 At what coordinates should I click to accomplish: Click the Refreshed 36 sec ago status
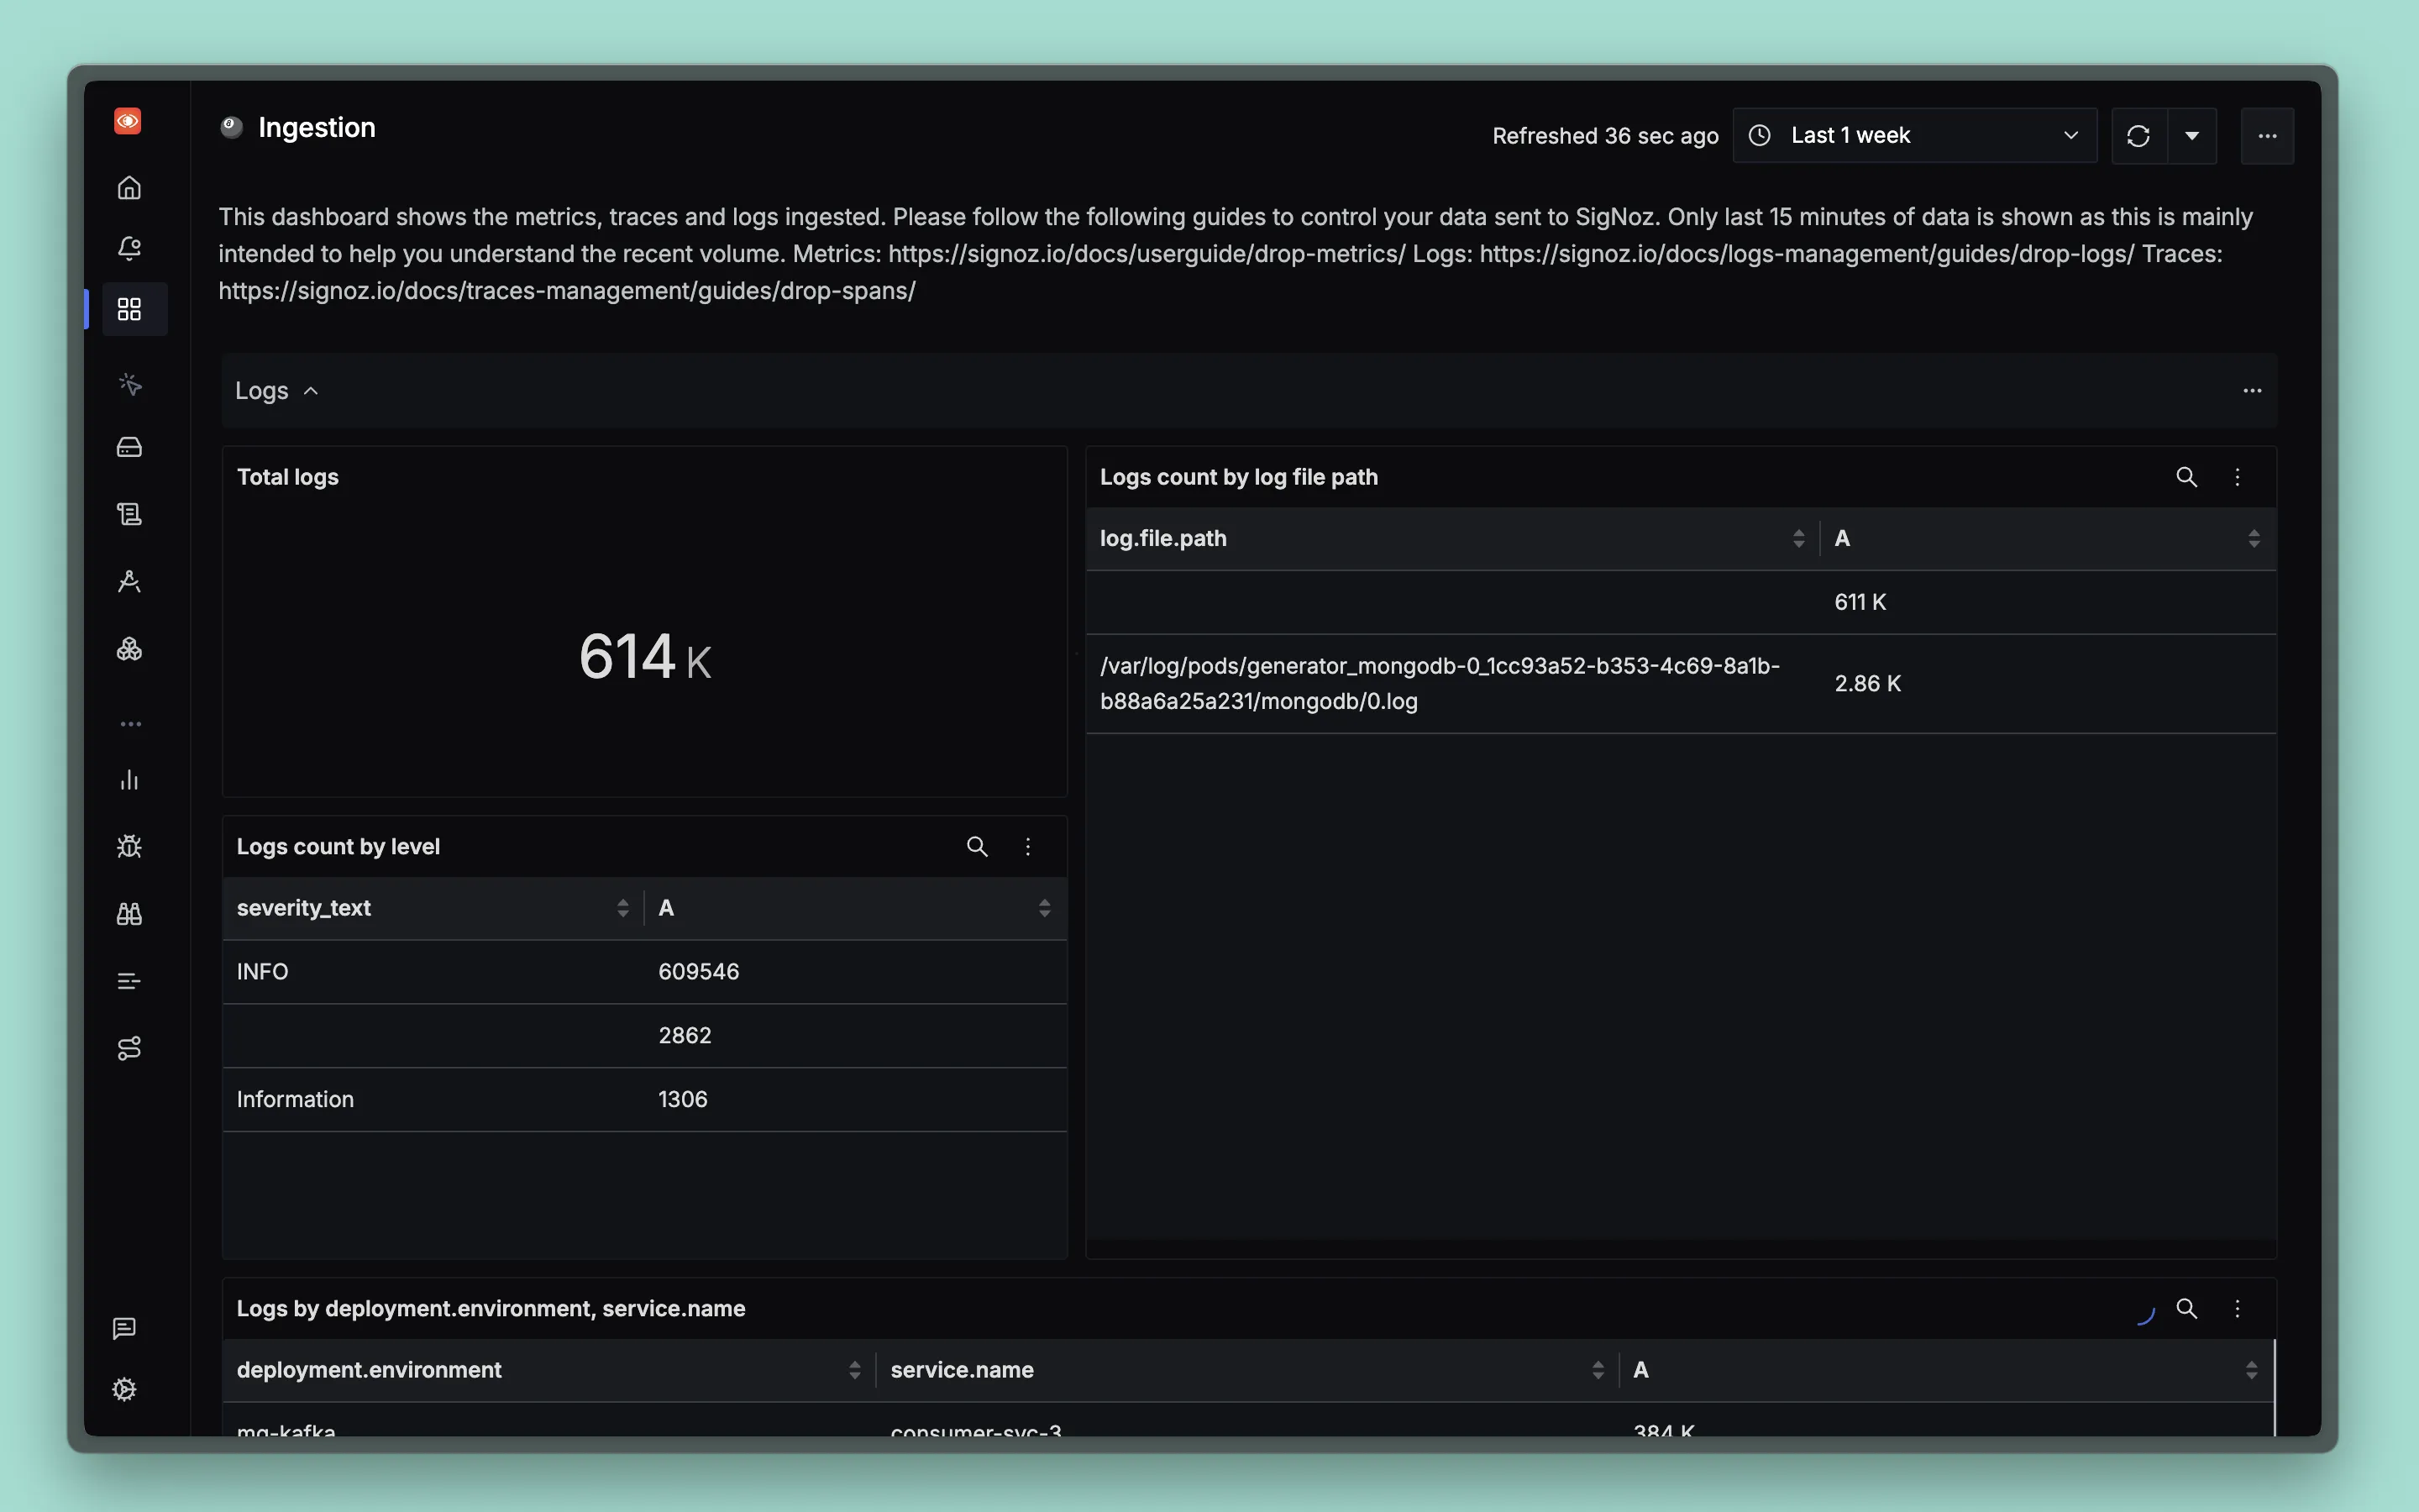click(1605, 136)
